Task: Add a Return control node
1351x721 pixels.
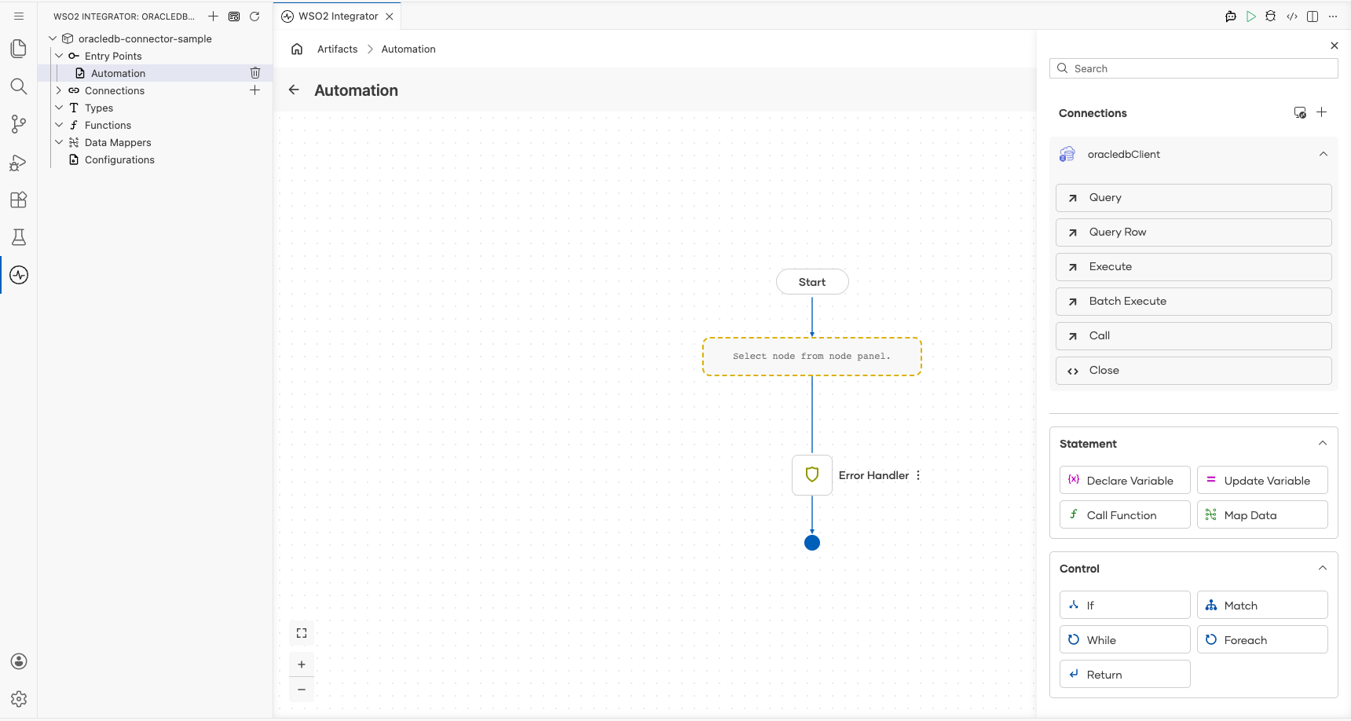Action: (1125, 674)
